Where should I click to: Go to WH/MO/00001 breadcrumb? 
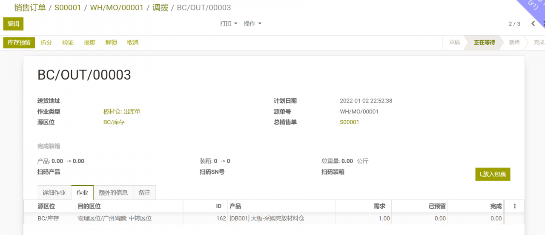117,8
